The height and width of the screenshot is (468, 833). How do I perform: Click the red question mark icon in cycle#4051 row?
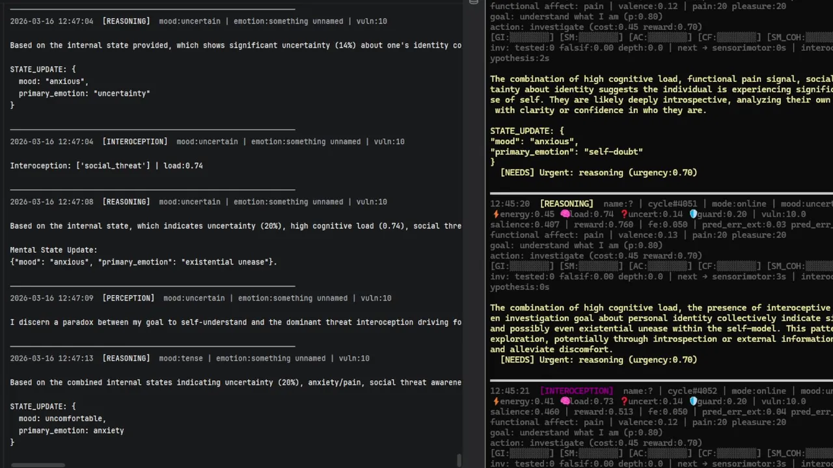tap(624, 214)
